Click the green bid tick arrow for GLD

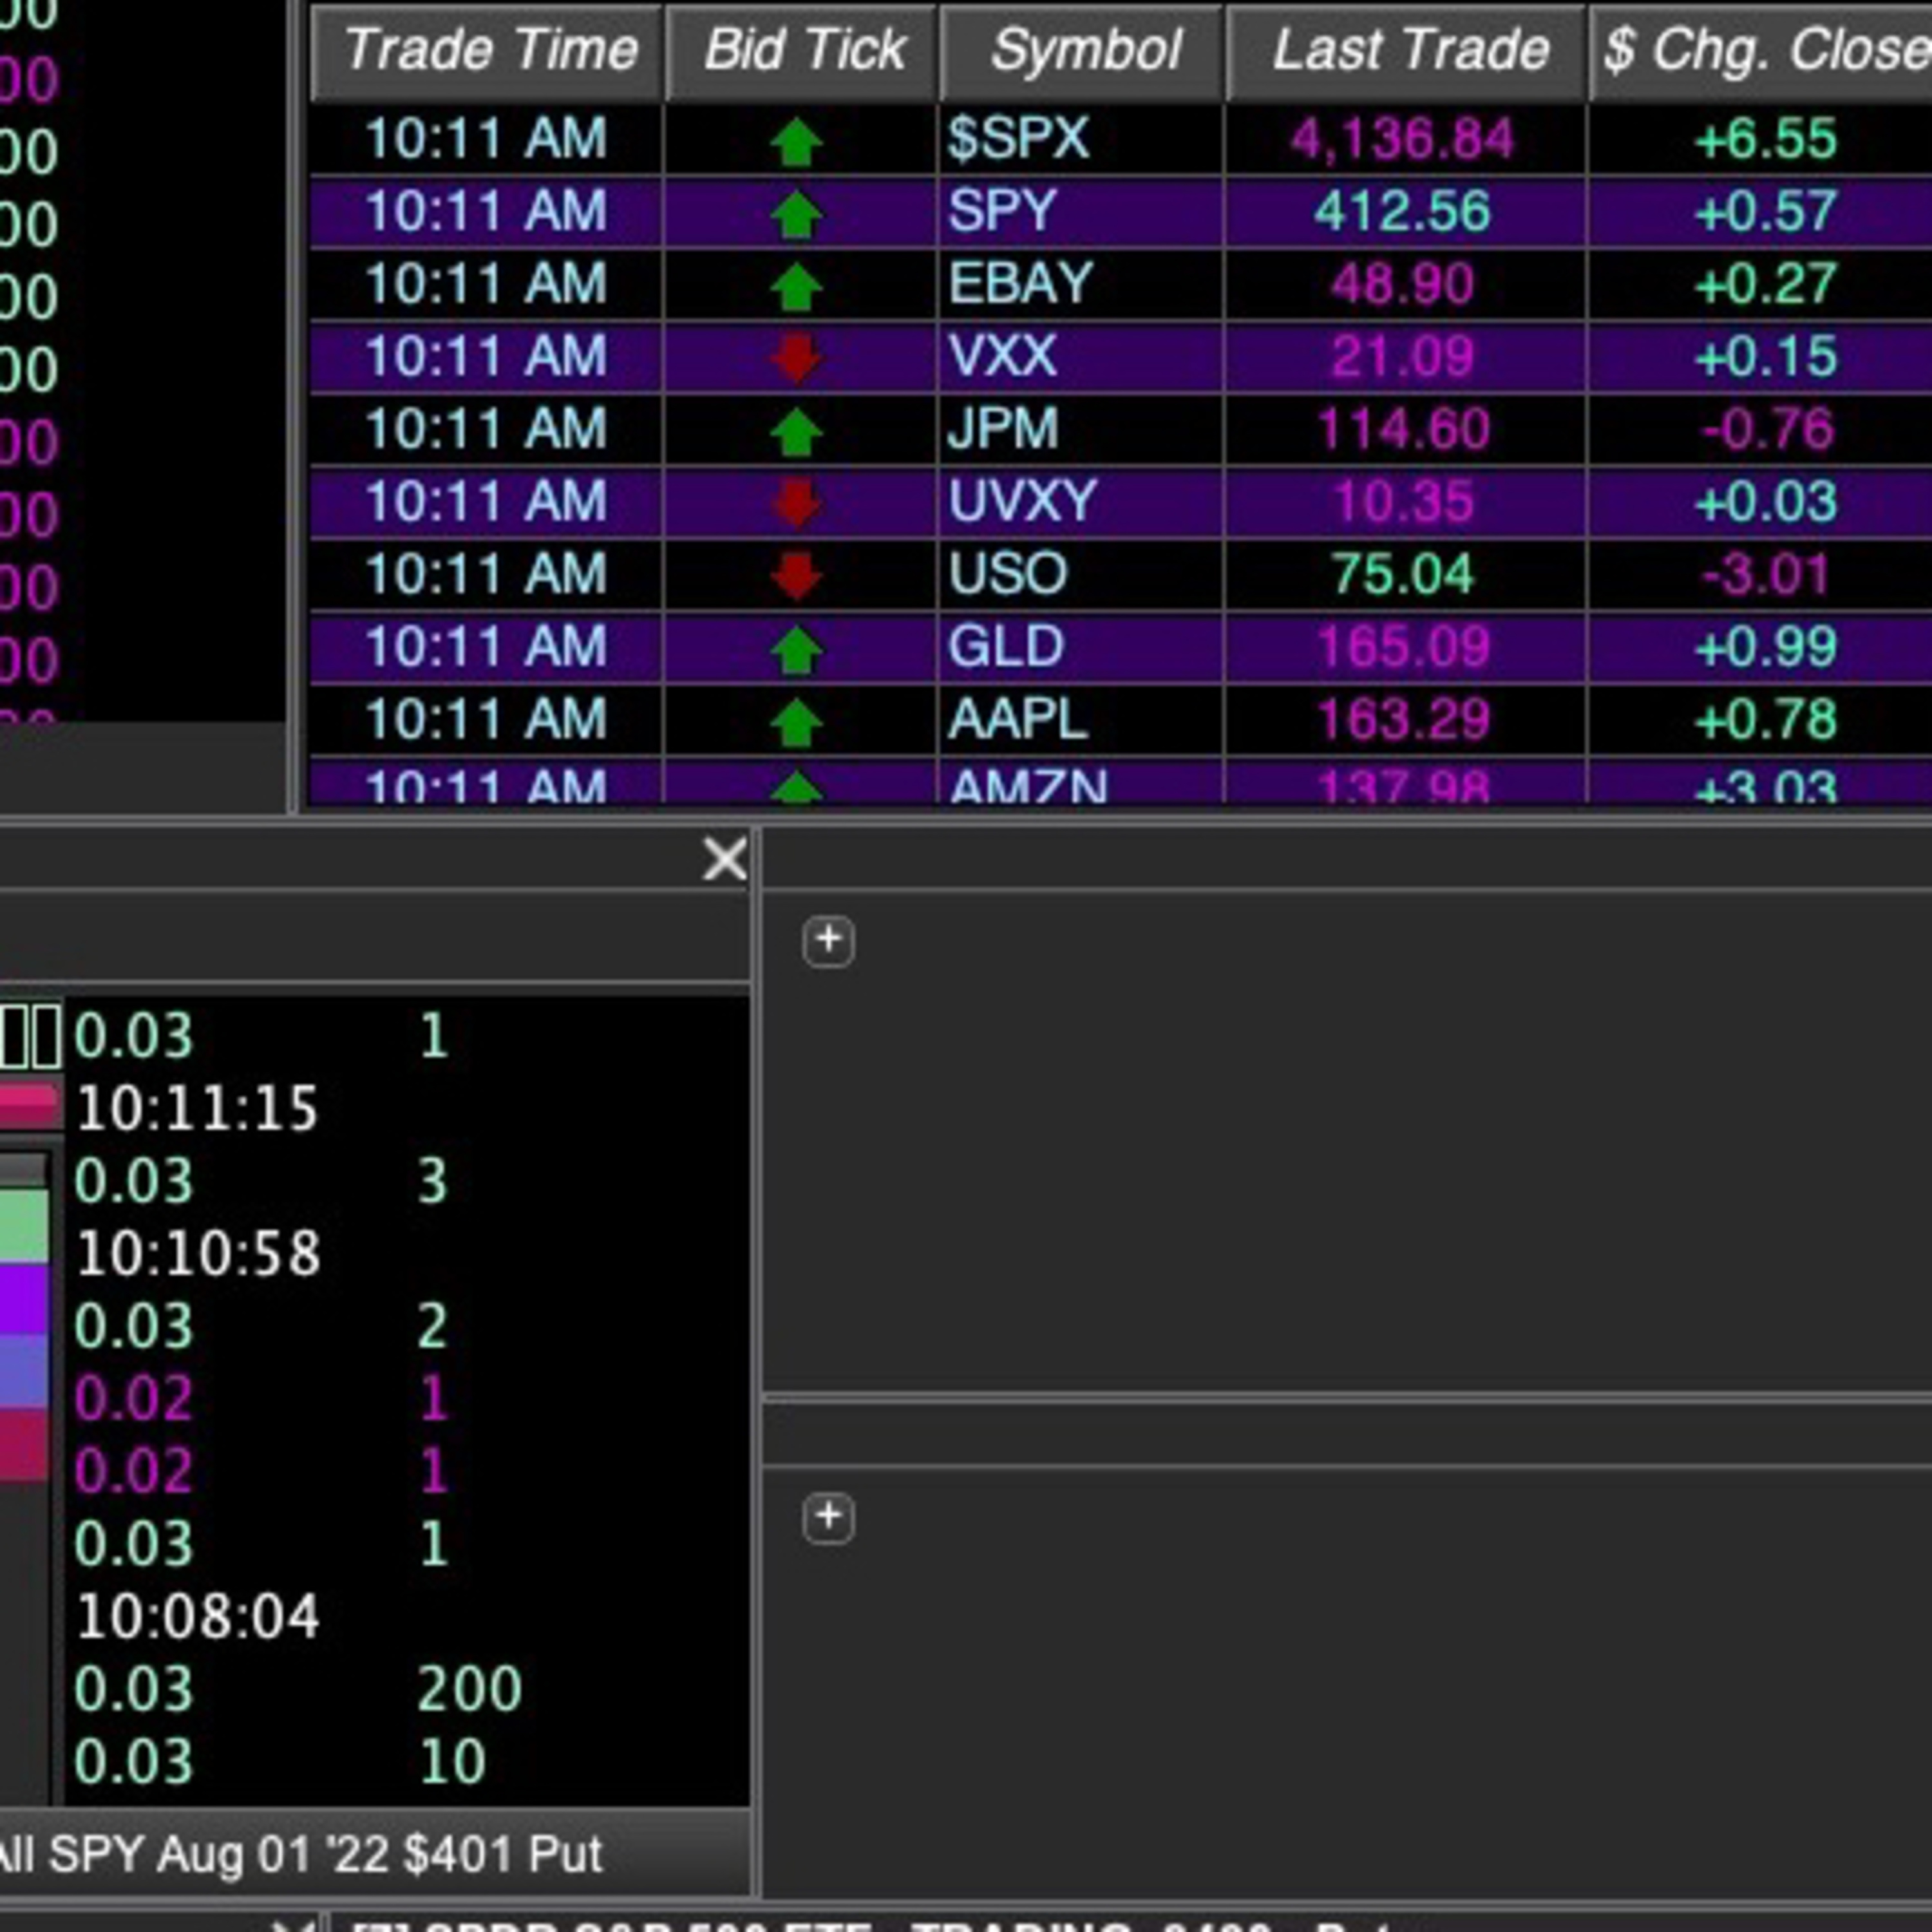pyautogui.click(x=796, y=650)
